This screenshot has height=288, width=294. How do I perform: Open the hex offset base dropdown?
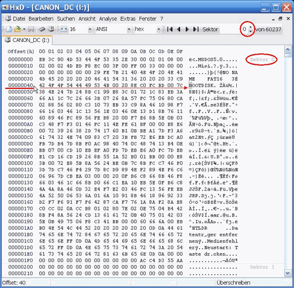pos(158,29)
